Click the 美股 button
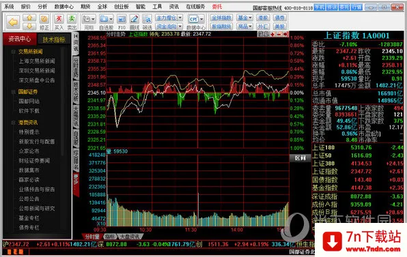Viewport: 407px width, 257px height. click(x=279, y=26)
